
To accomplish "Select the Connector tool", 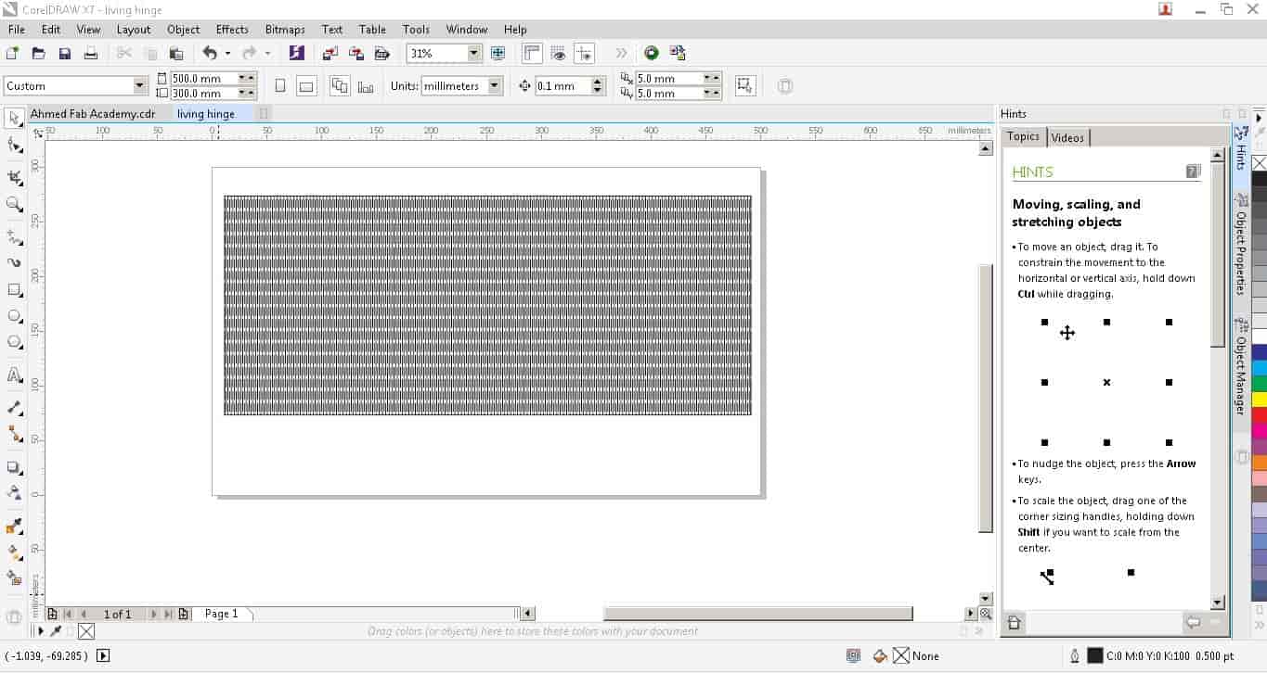I will click(x=15, y=433).
